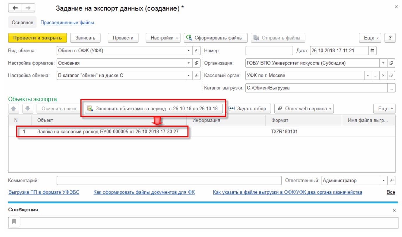Open Ответ web-сервиса dropdown
This screenshot has height=237, width=402.
click(304, 109)
